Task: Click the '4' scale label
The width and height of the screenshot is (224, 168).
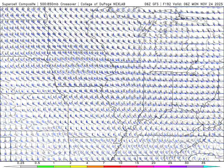Action: [87, 163]
